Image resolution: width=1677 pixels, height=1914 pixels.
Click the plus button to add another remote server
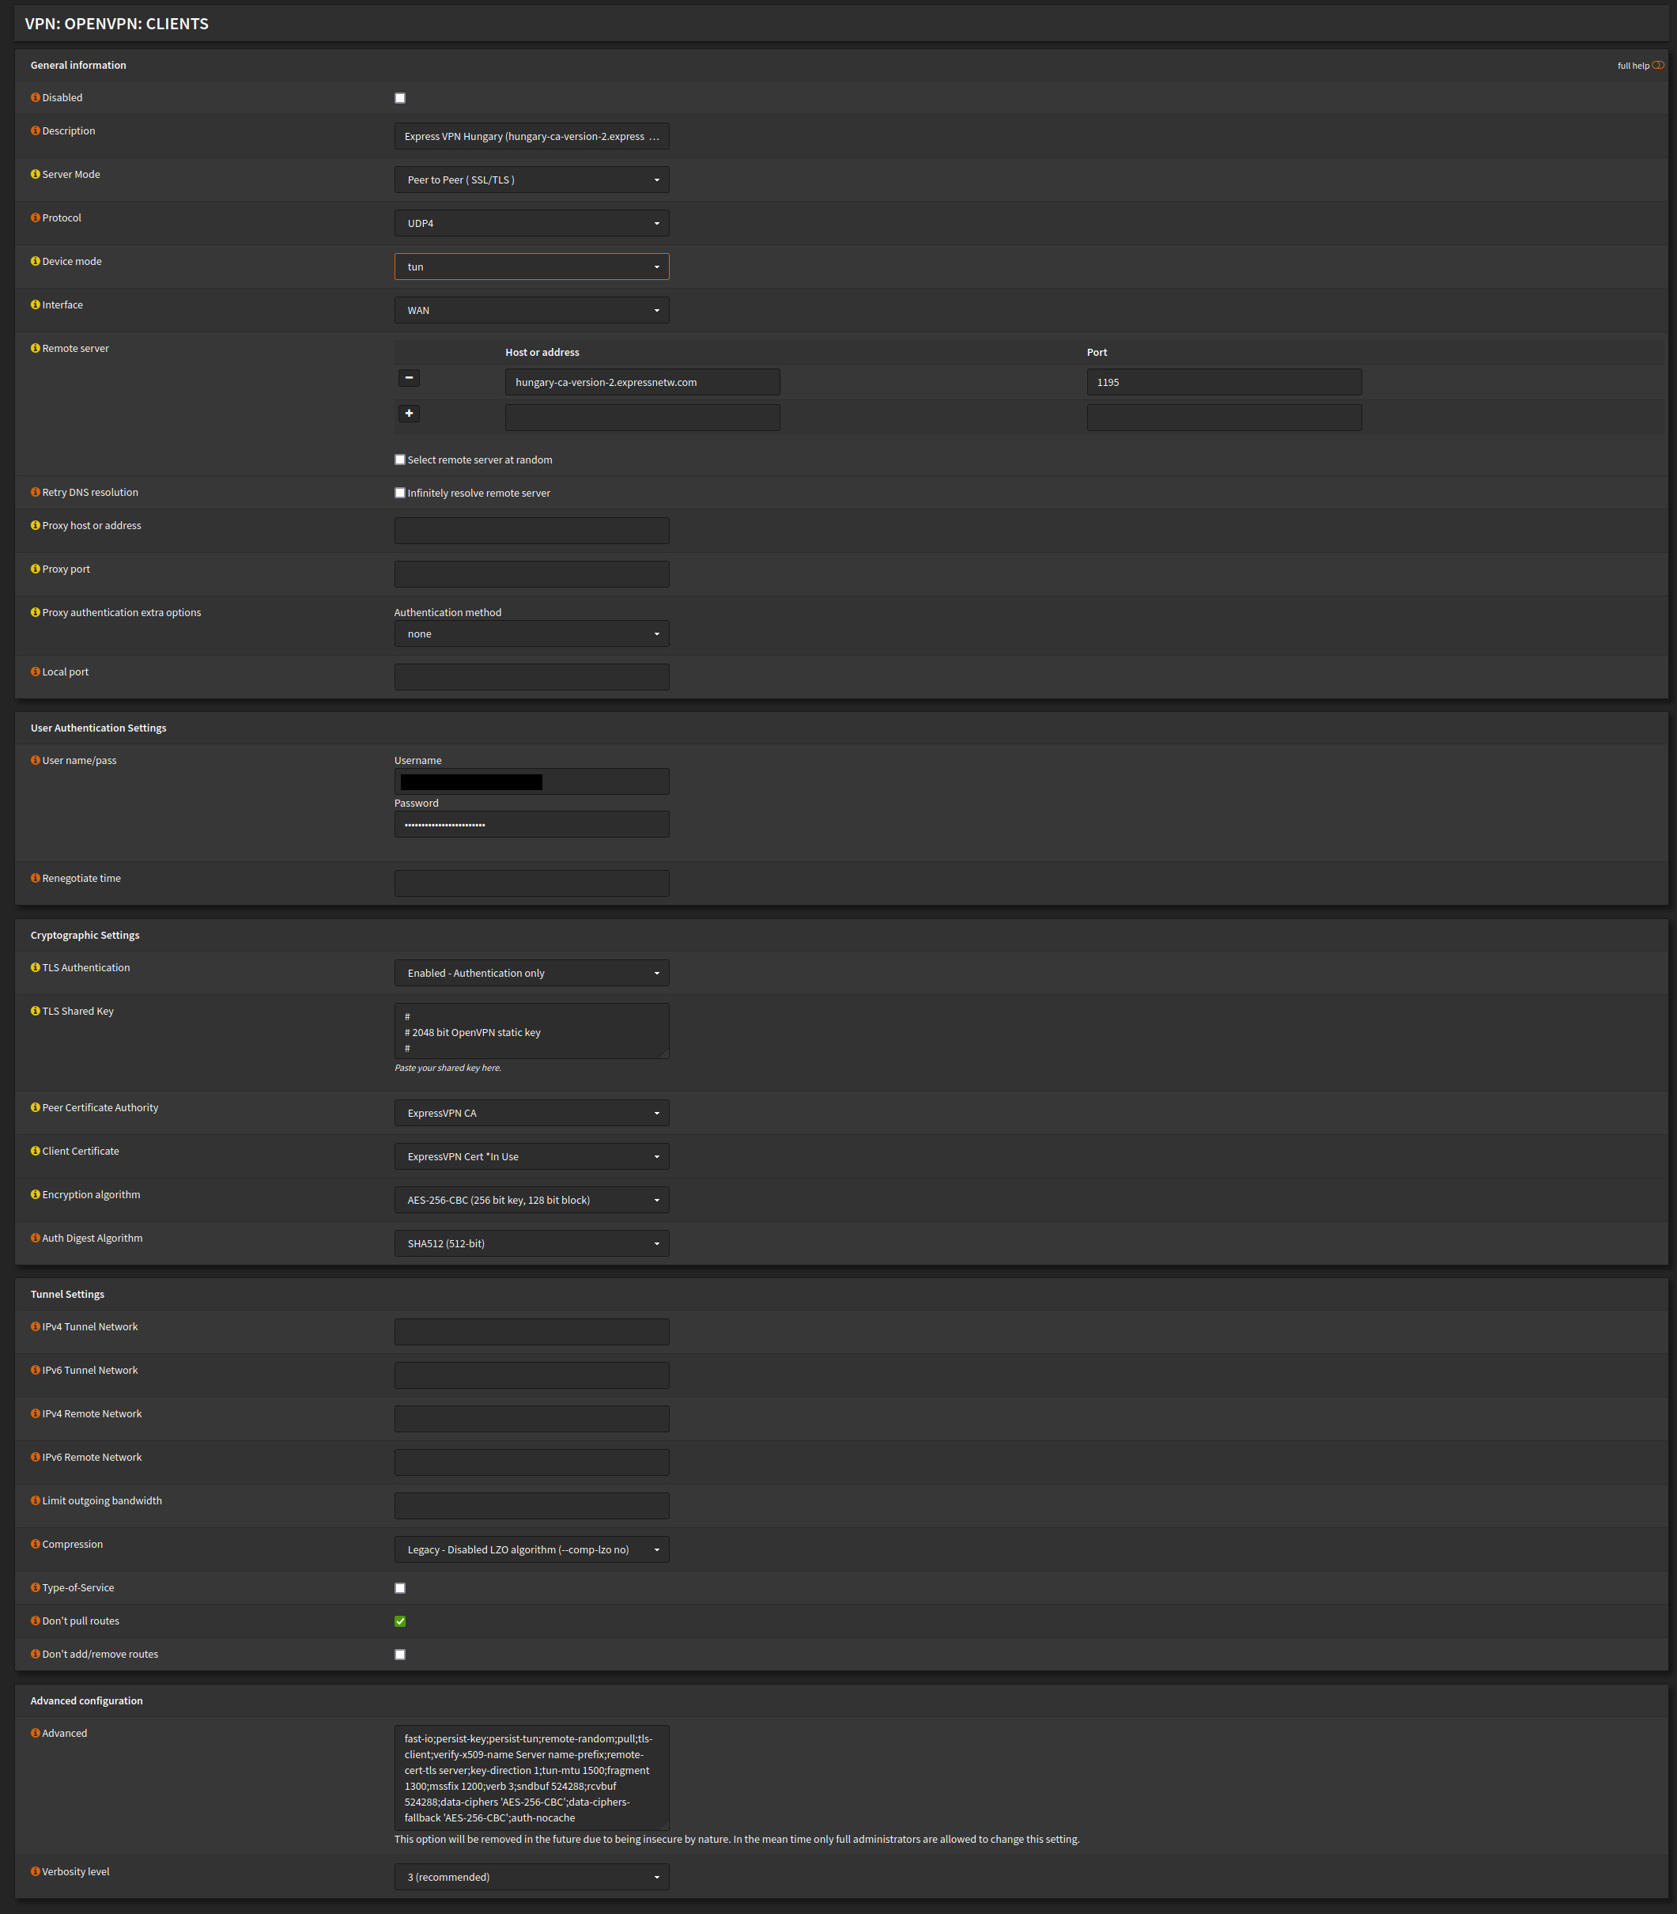coord(409,413)
